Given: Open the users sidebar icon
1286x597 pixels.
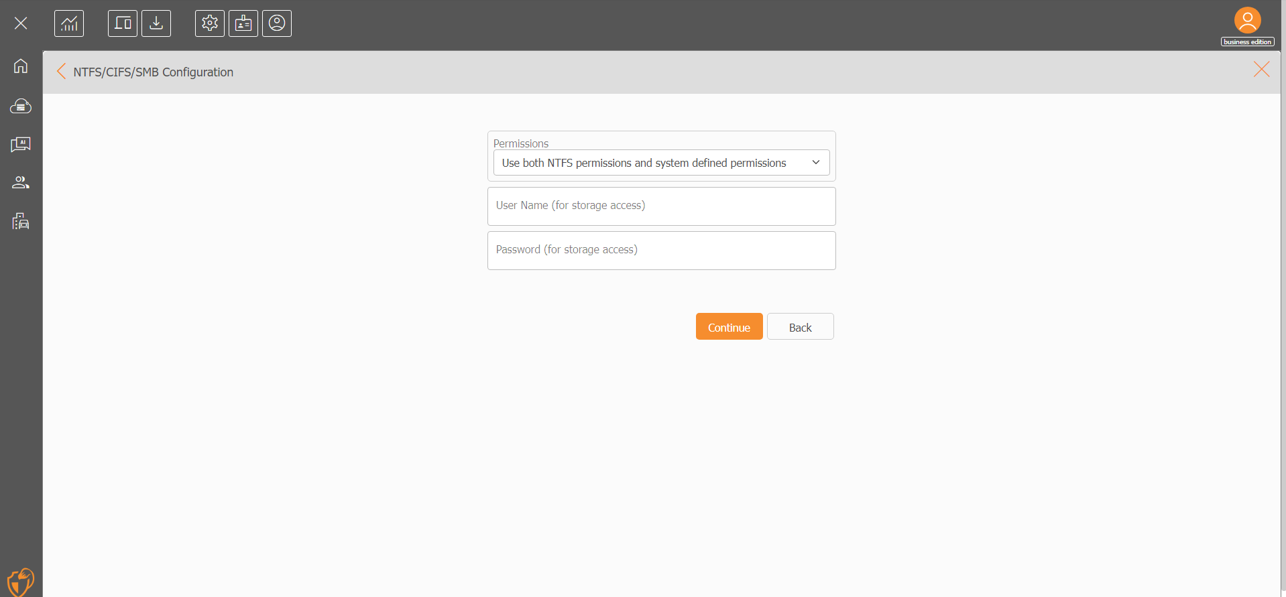Looking at the screenshot, I should (x=21, y=182).
